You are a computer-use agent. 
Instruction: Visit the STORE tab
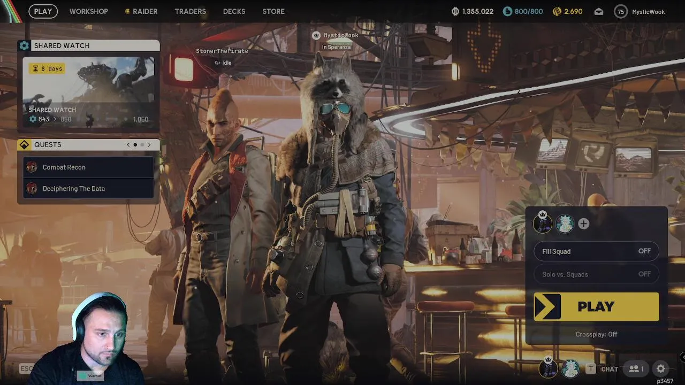click(x=273, y=11)
